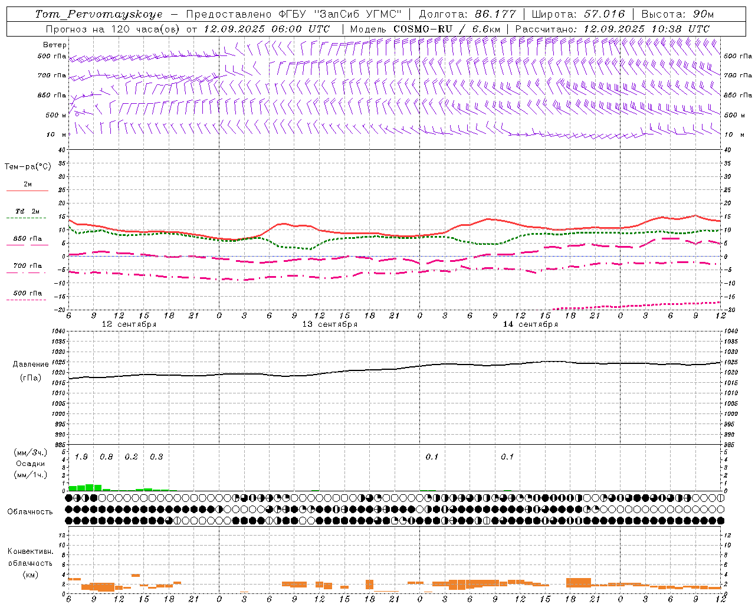The image size is (755, 604).
Task: Click the Рассчитано: 12.09.2025 10:38 UTC text
Action: tap(613, 29)
